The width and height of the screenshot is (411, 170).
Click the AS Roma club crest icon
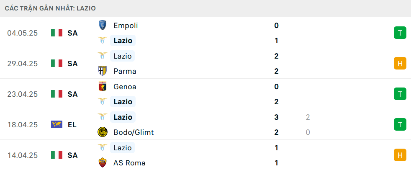click(103, 162)
